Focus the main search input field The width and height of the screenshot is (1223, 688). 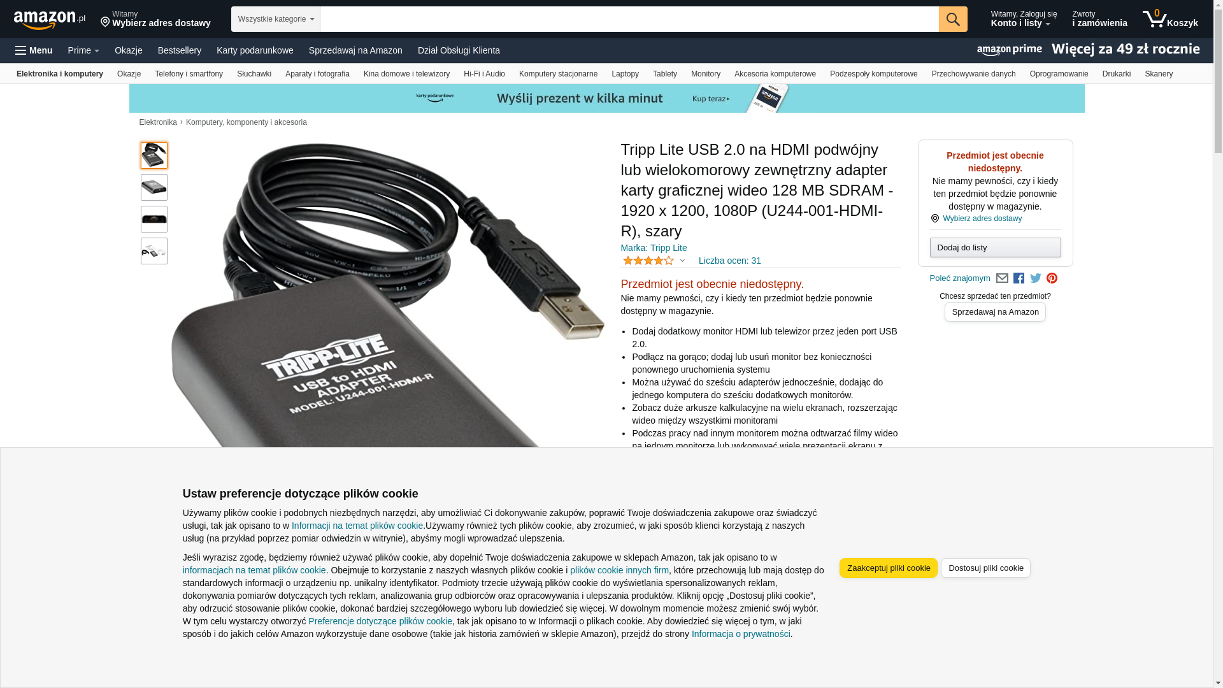click(x=629, y=19)
